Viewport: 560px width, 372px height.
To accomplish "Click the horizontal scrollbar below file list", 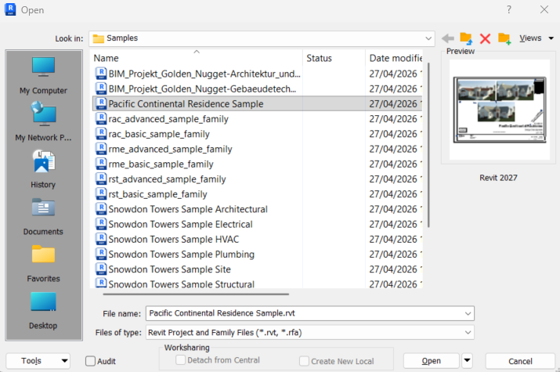I will tap(196, 294).
